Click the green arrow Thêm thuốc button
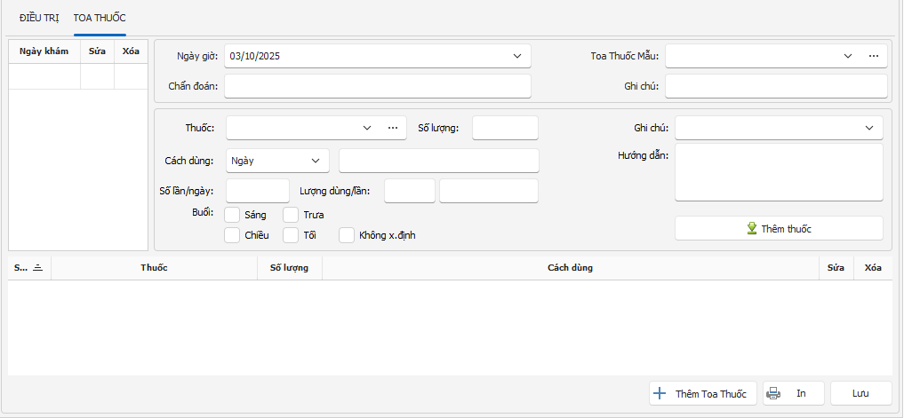Image resolution: width=904 pixels, height=418 pixels. (779, 228)
